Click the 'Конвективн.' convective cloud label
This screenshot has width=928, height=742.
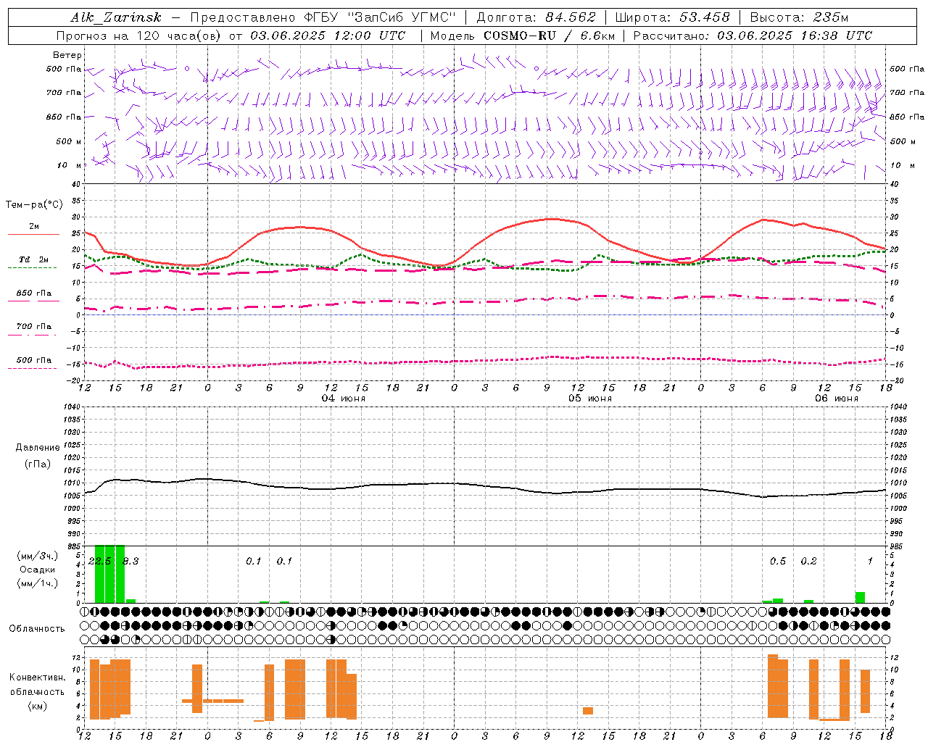point(38,678)
